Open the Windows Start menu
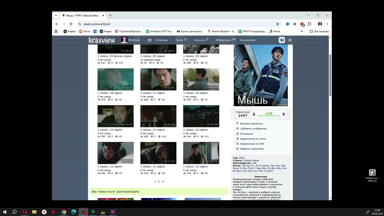This screenshot has width=384, height=216. (5, 212)
